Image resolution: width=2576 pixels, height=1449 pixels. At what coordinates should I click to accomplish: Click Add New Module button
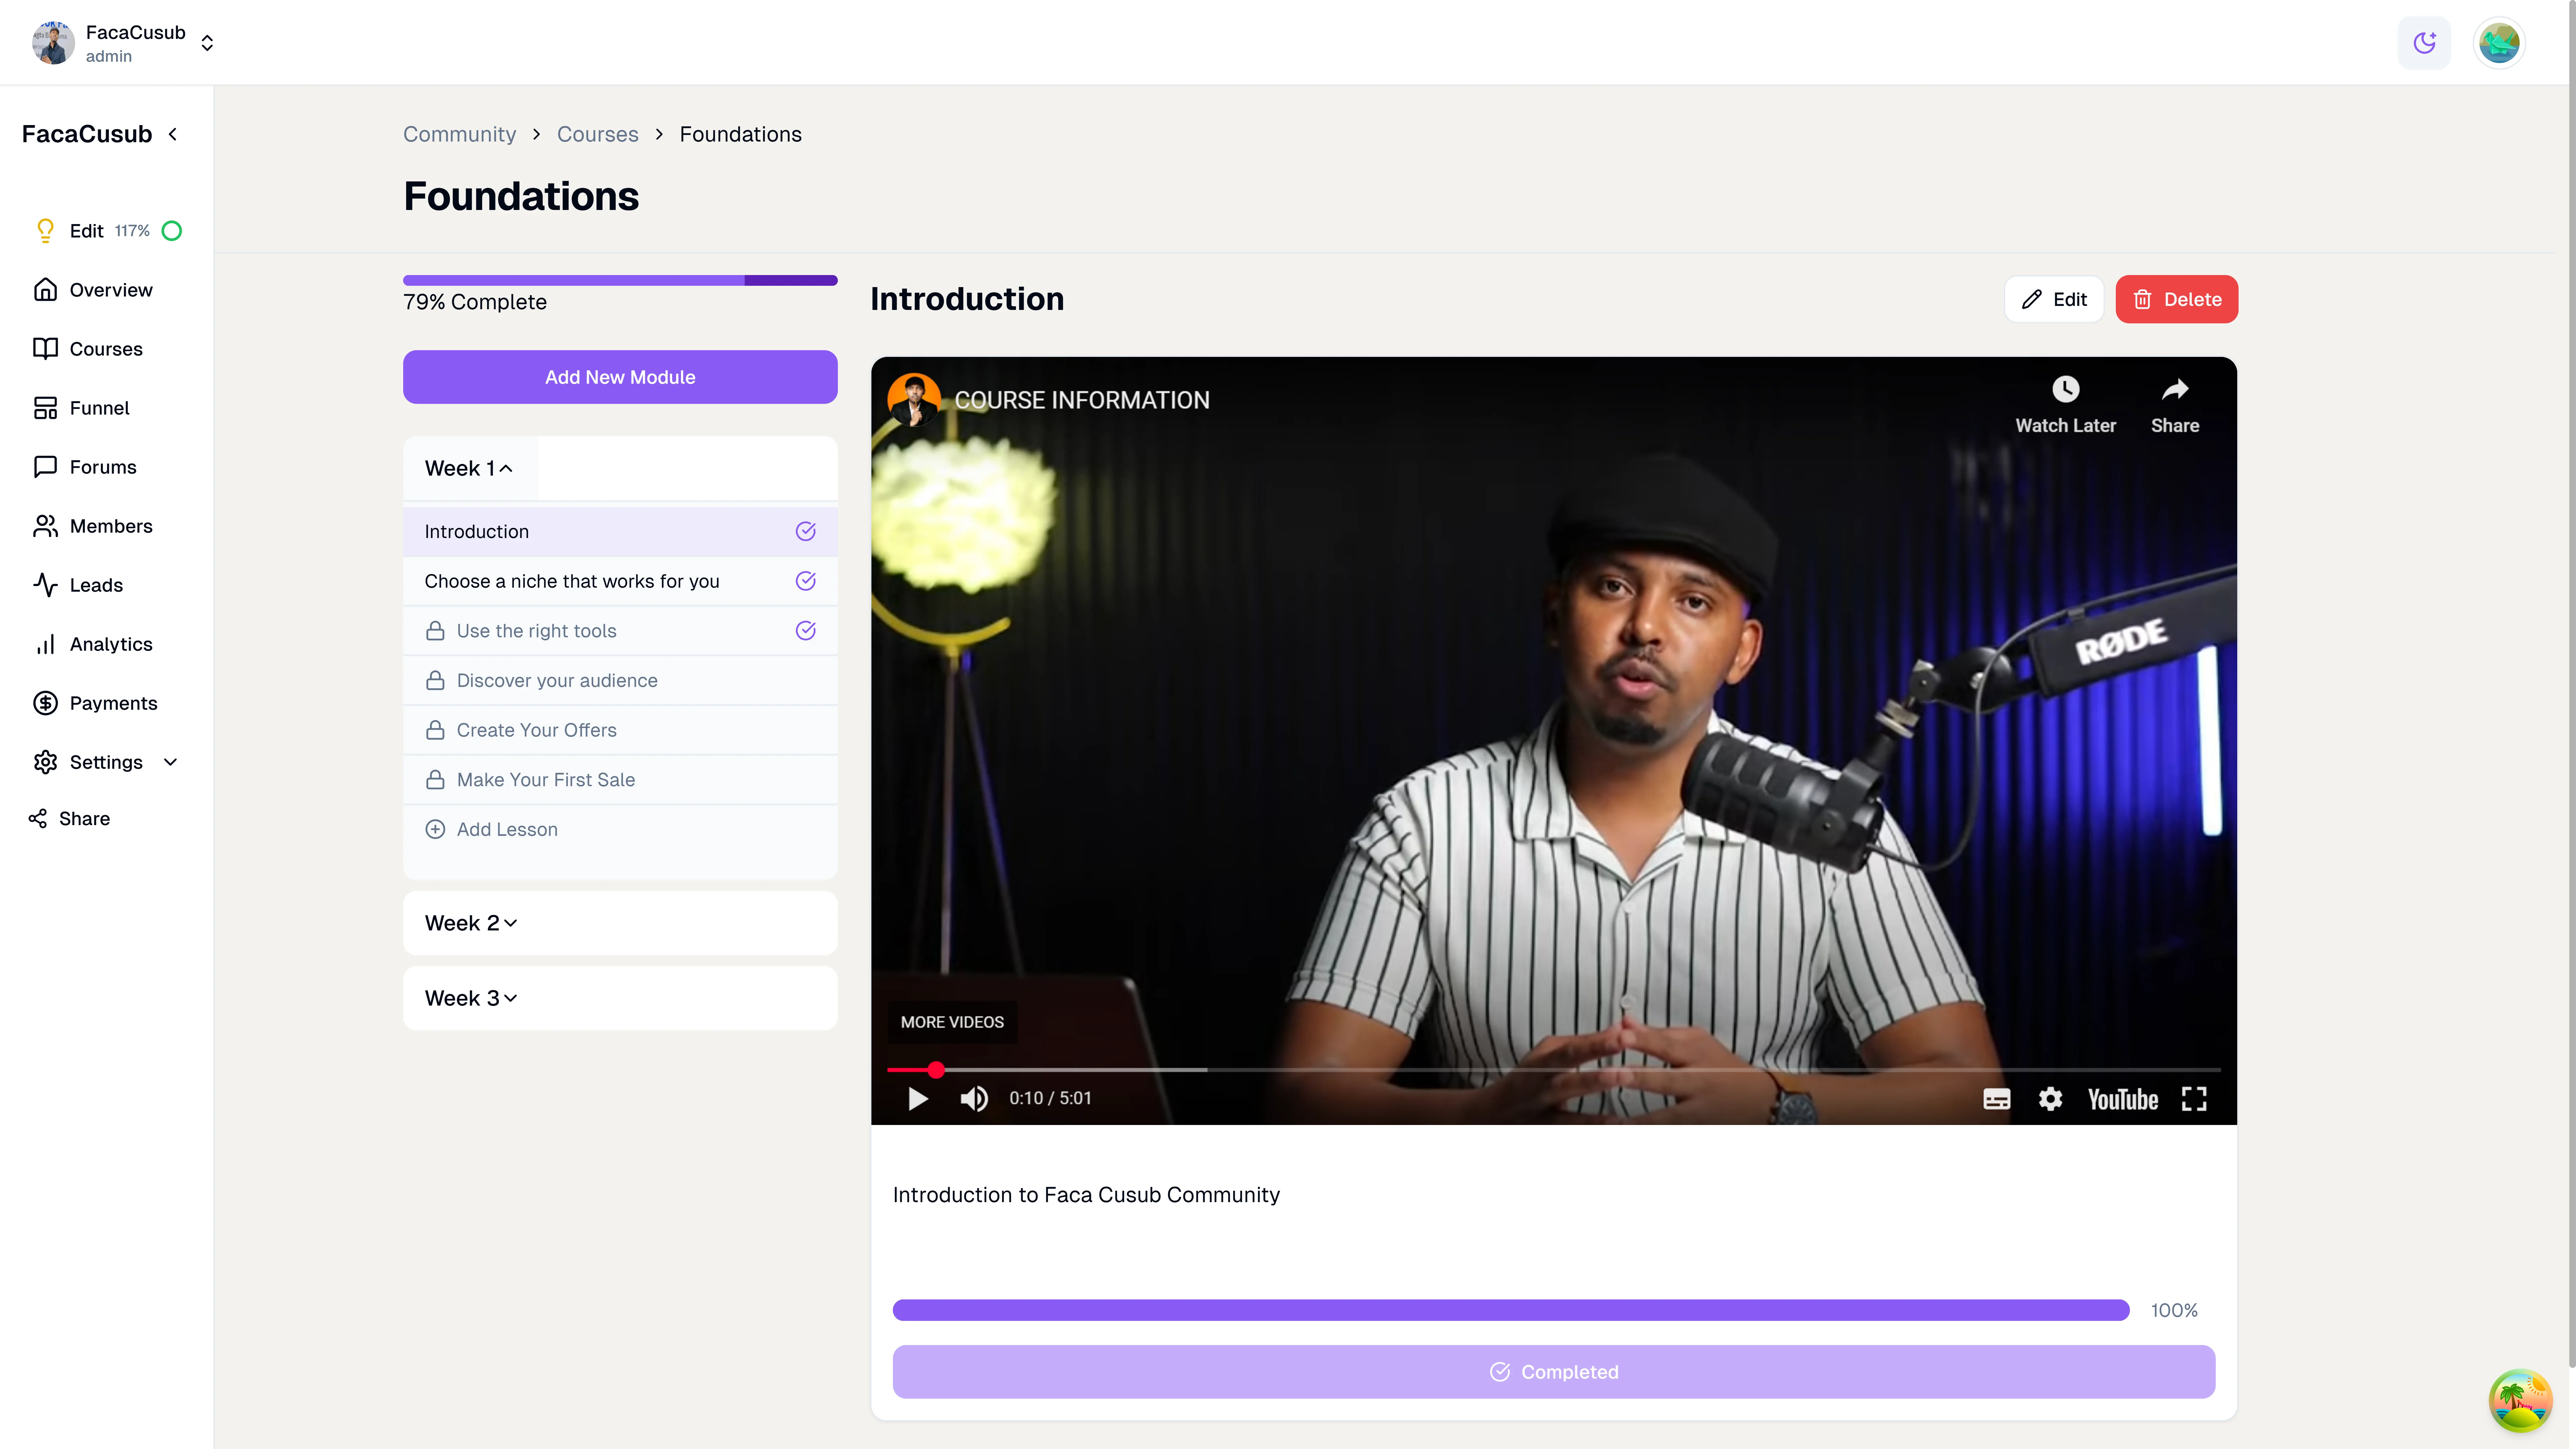(620, 377)
